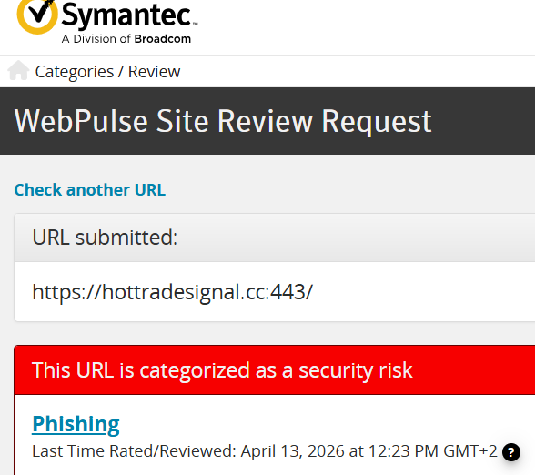Screen dimensions: 535x475
Task: Go home via the house icon
Action: coord(18,70)
